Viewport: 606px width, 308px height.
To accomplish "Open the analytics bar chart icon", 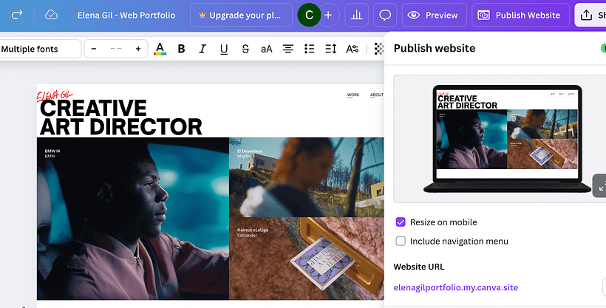I will point(356,15).
